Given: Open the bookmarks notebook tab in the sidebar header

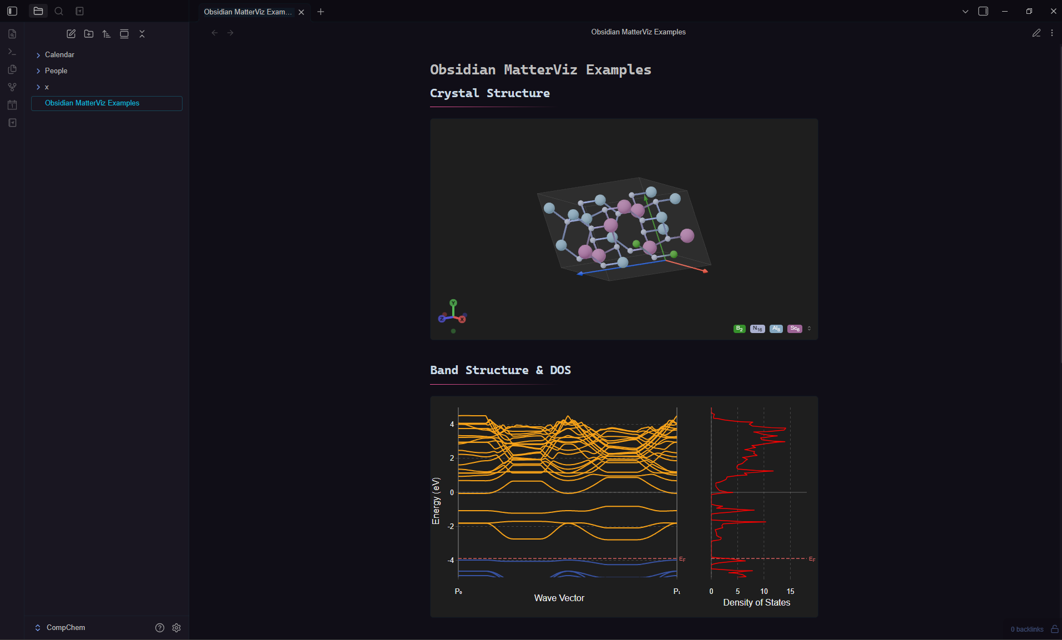Looking at the screenshot, I should (x=79, y=11).
